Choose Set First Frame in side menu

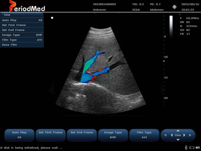[22, 25]
